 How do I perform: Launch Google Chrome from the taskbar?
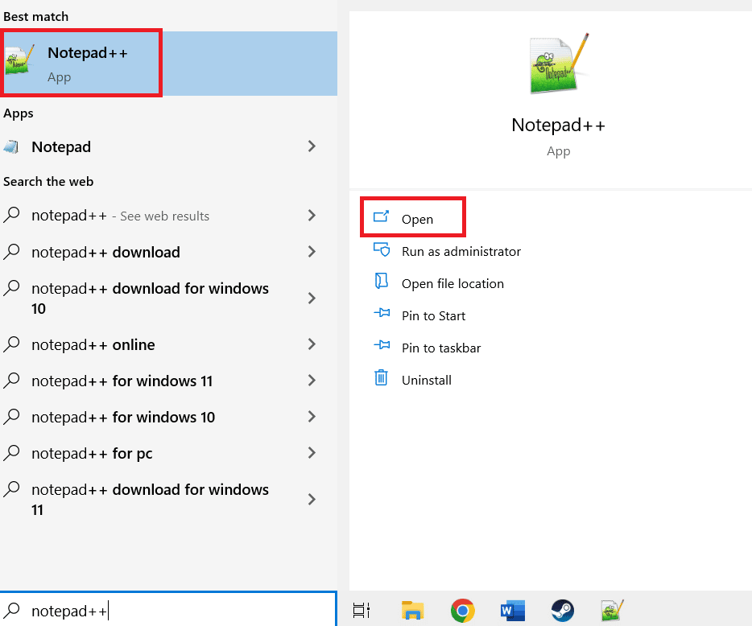(463, 611)
